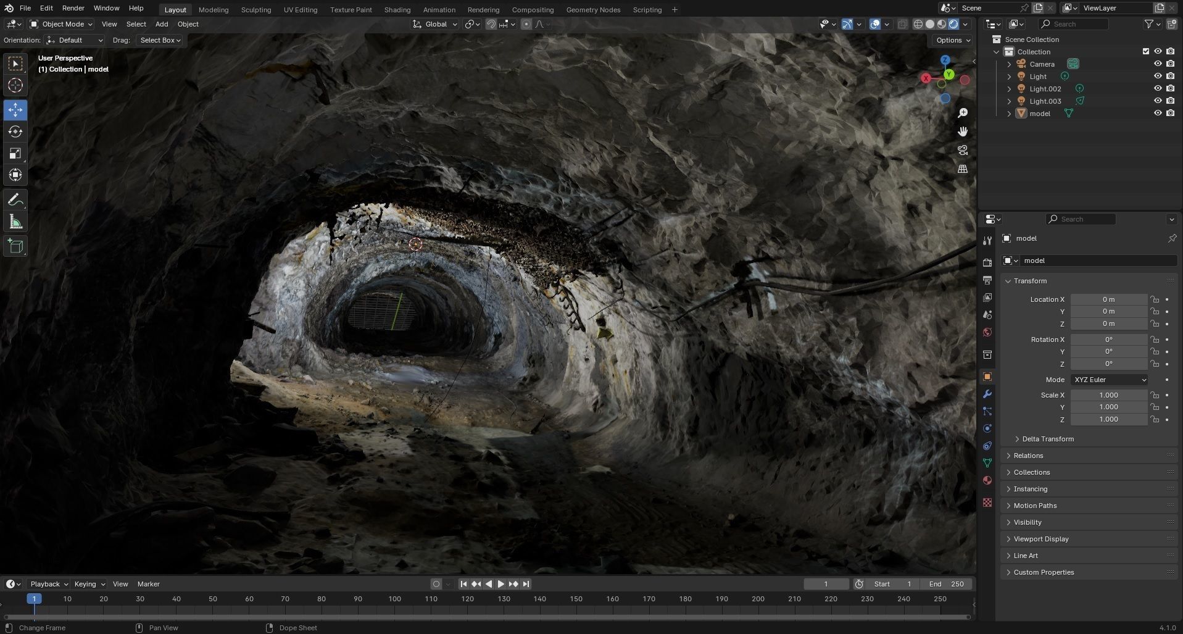Image resolution: width=1183 pixels, height=634 pixels.
Task: Open the Playback popover in timeline
Action: [x=49, y=584]
